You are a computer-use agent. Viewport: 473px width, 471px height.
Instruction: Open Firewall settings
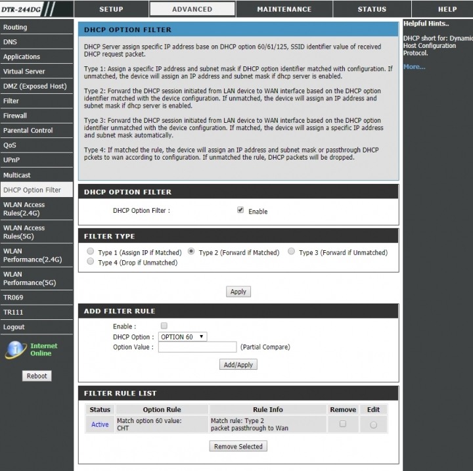tap(37, 116)
